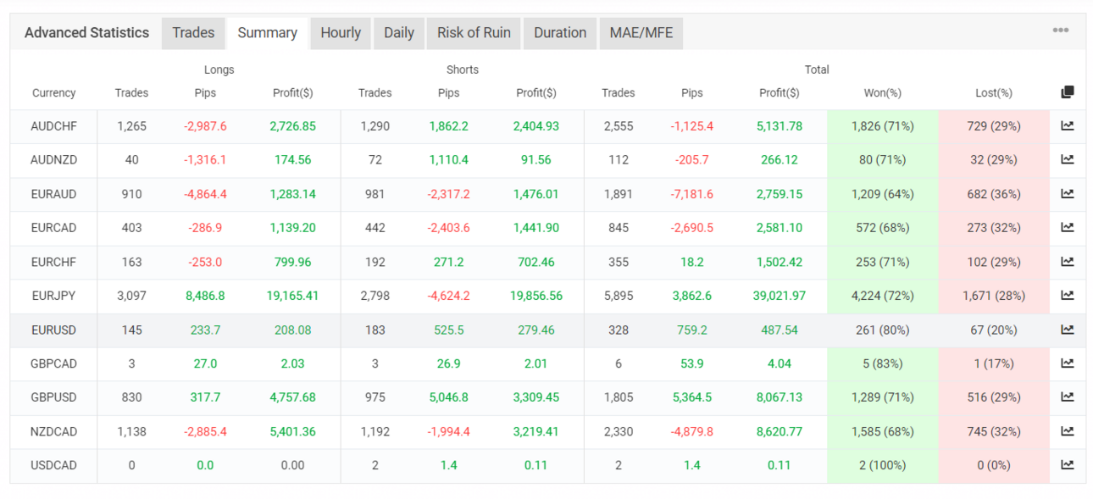Select the GBPUSD currency cell

click(x=53, y=397)
